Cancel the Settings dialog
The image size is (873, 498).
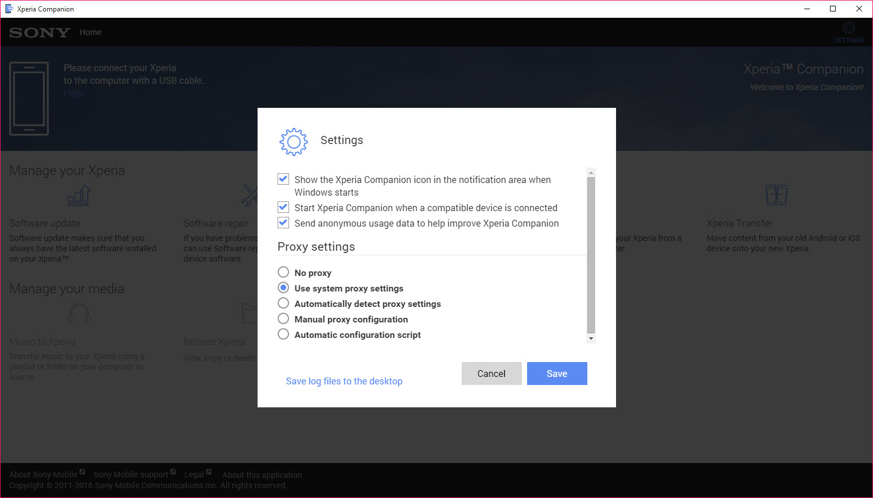492,373
